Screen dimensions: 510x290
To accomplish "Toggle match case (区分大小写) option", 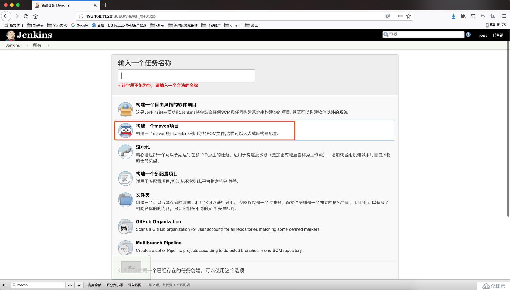I will [x=115, y=285].
